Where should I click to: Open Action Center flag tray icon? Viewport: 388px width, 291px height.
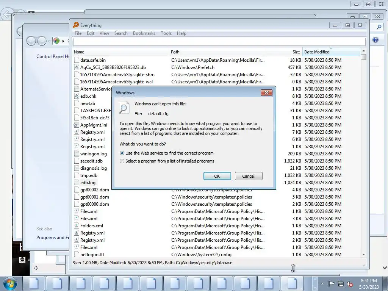point(331,284)
